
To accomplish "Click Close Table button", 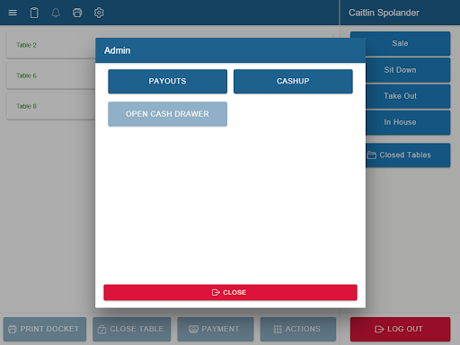I will (131, 329).
